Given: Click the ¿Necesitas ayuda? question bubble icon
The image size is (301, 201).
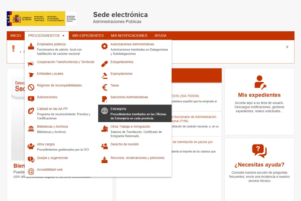Looking at the screenshot, I should coord(259,151).
